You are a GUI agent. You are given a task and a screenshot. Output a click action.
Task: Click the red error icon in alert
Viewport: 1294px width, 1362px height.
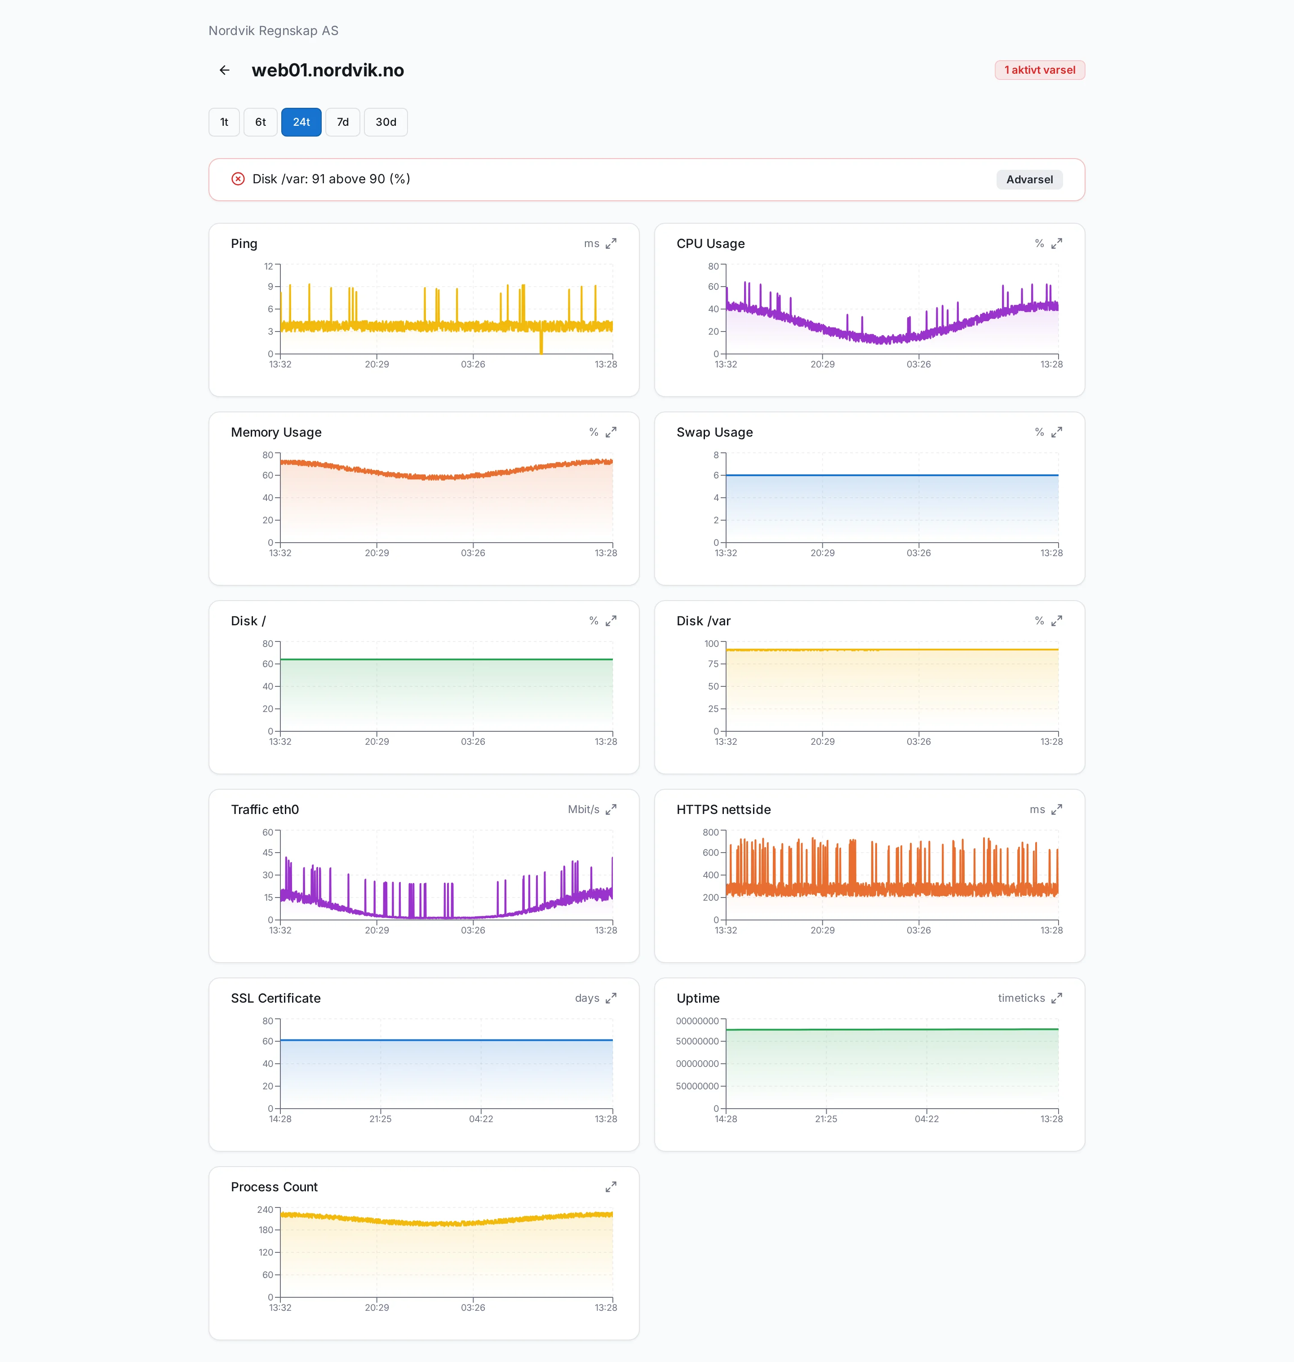(x=238, y=179)
